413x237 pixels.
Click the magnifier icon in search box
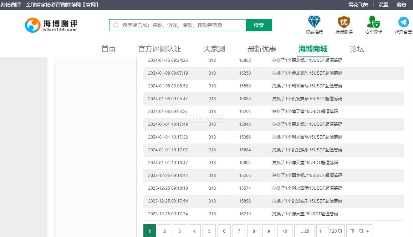(x=116, y=25)
